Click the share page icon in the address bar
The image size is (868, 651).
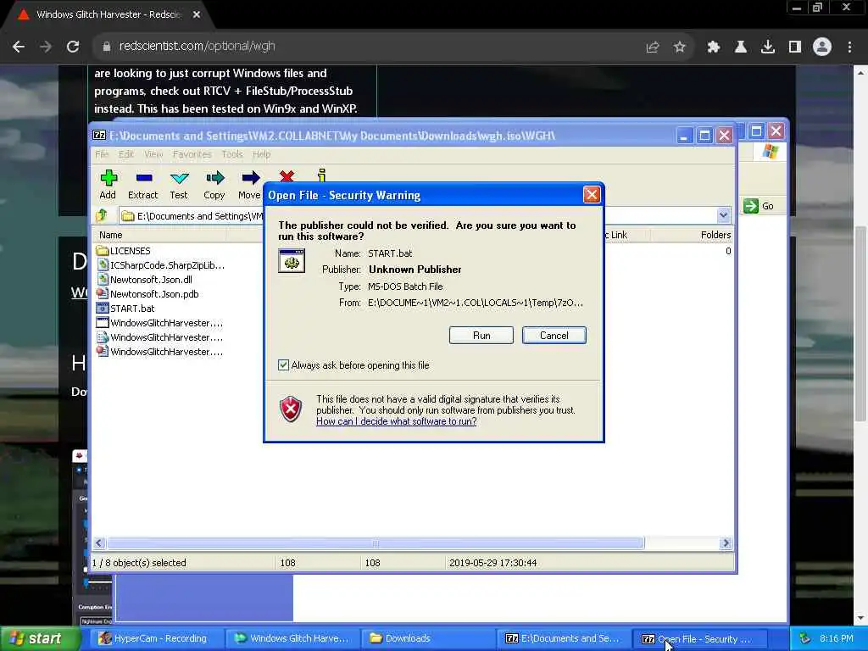[x=653, y=47]
